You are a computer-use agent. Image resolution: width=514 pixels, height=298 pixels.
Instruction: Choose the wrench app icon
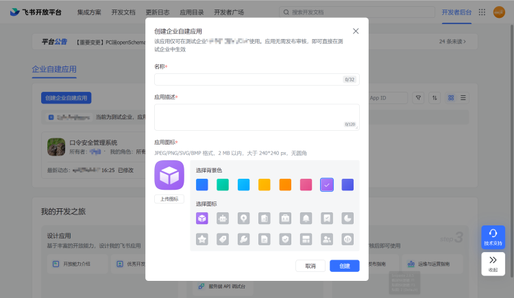tap(243, 239)
